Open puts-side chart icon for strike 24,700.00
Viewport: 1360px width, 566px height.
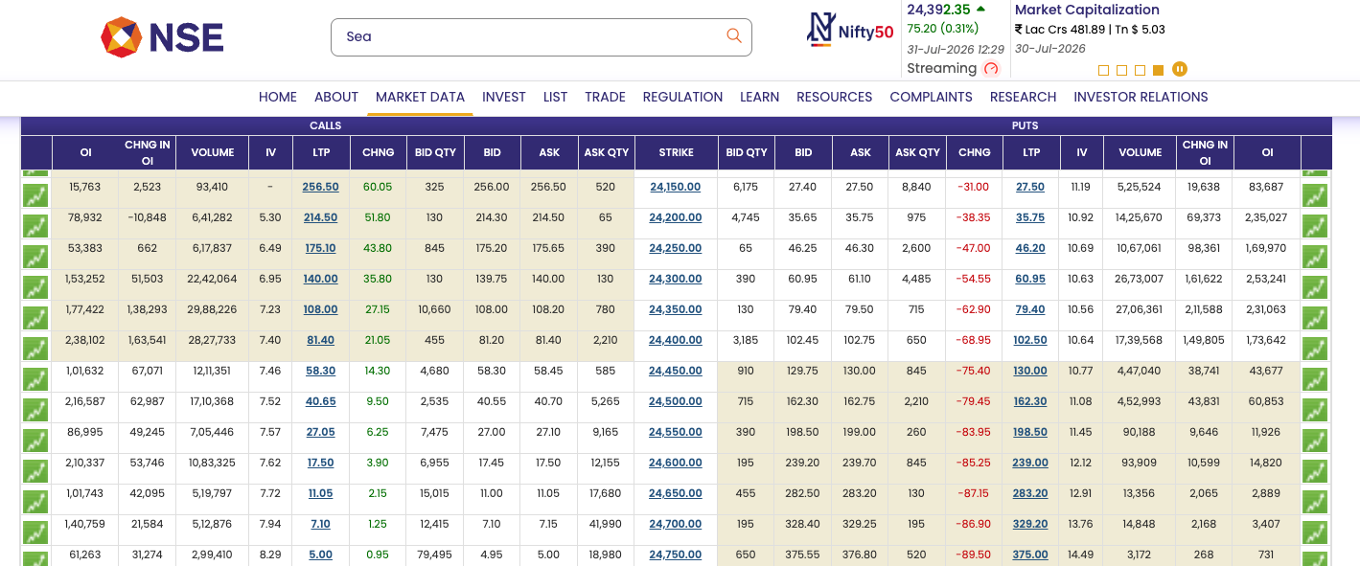click(x=1315, y=532)
